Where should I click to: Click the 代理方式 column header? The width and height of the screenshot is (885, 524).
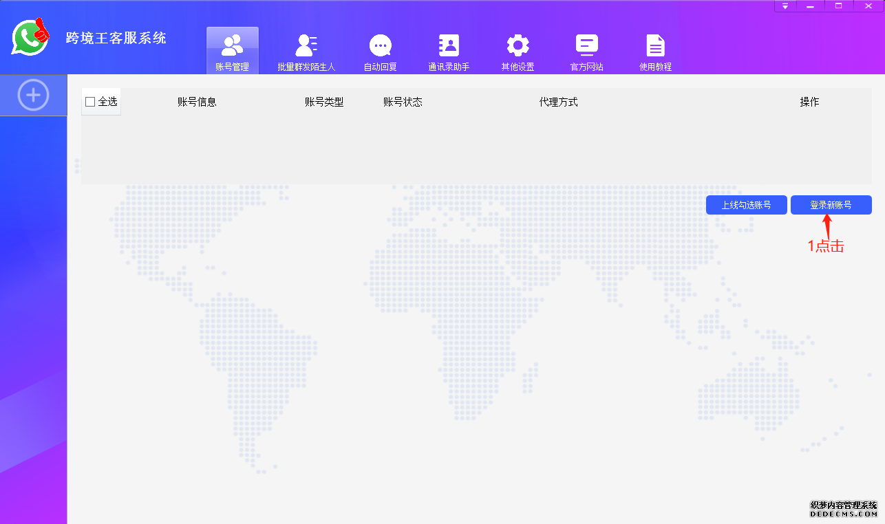558,102
